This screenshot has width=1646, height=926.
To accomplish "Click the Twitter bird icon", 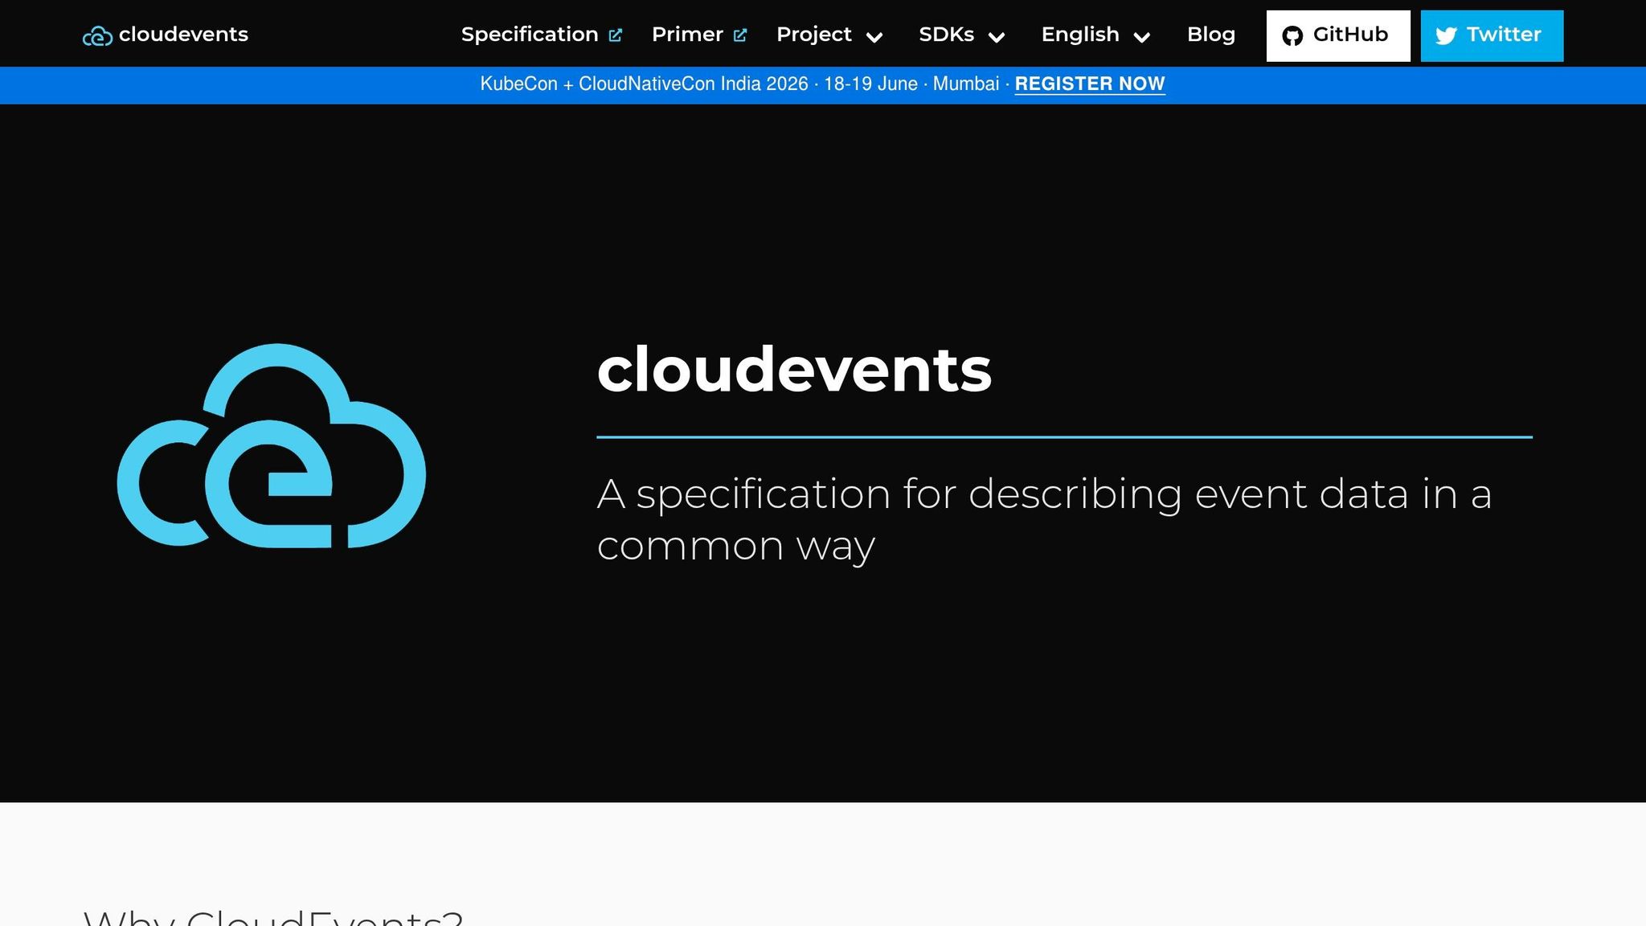I will 1448,35.
